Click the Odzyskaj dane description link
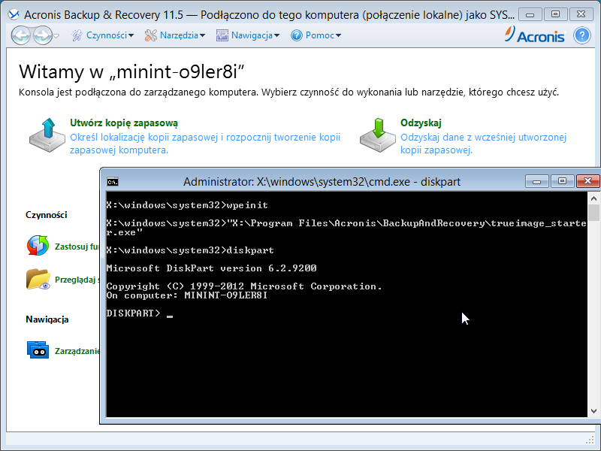Viewport: 601px width, 451px height. coord(483,144)
